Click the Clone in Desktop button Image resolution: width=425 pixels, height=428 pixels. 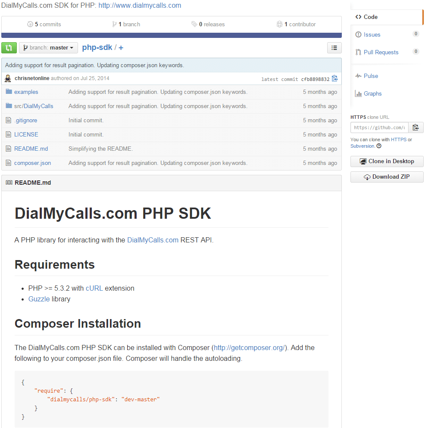pyautogui.click(x=387, y=161)
